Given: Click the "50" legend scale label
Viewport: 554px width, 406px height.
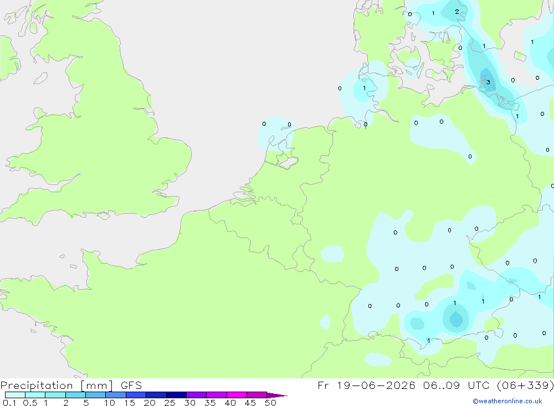Looking at the screenshot, I should 271,403.
